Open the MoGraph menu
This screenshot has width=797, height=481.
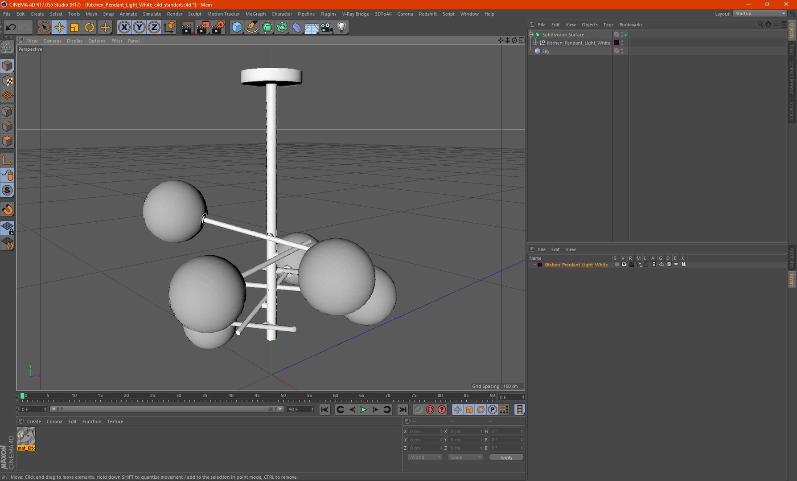pos(255,14)
